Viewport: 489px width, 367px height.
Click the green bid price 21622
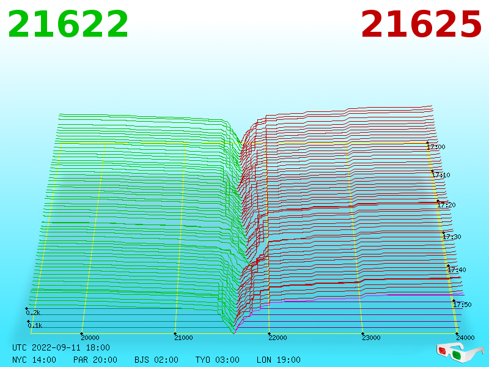pos(68,24)
